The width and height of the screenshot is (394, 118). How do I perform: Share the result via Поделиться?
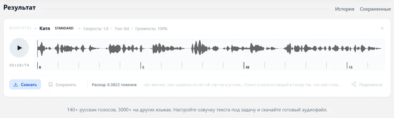coord(367,84)
